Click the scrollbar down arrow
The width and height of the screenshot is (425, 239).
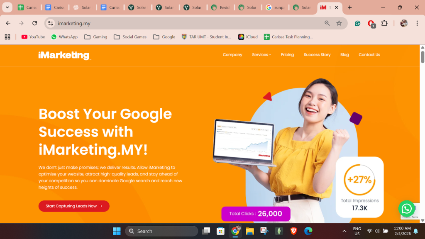point(422,221)
